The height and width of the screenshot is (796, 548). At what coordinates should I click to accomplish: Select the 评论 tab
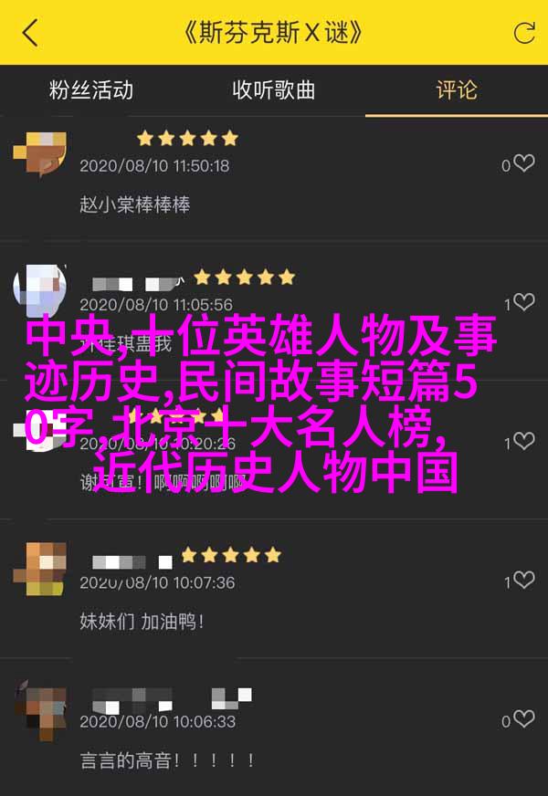coord(457,90)
